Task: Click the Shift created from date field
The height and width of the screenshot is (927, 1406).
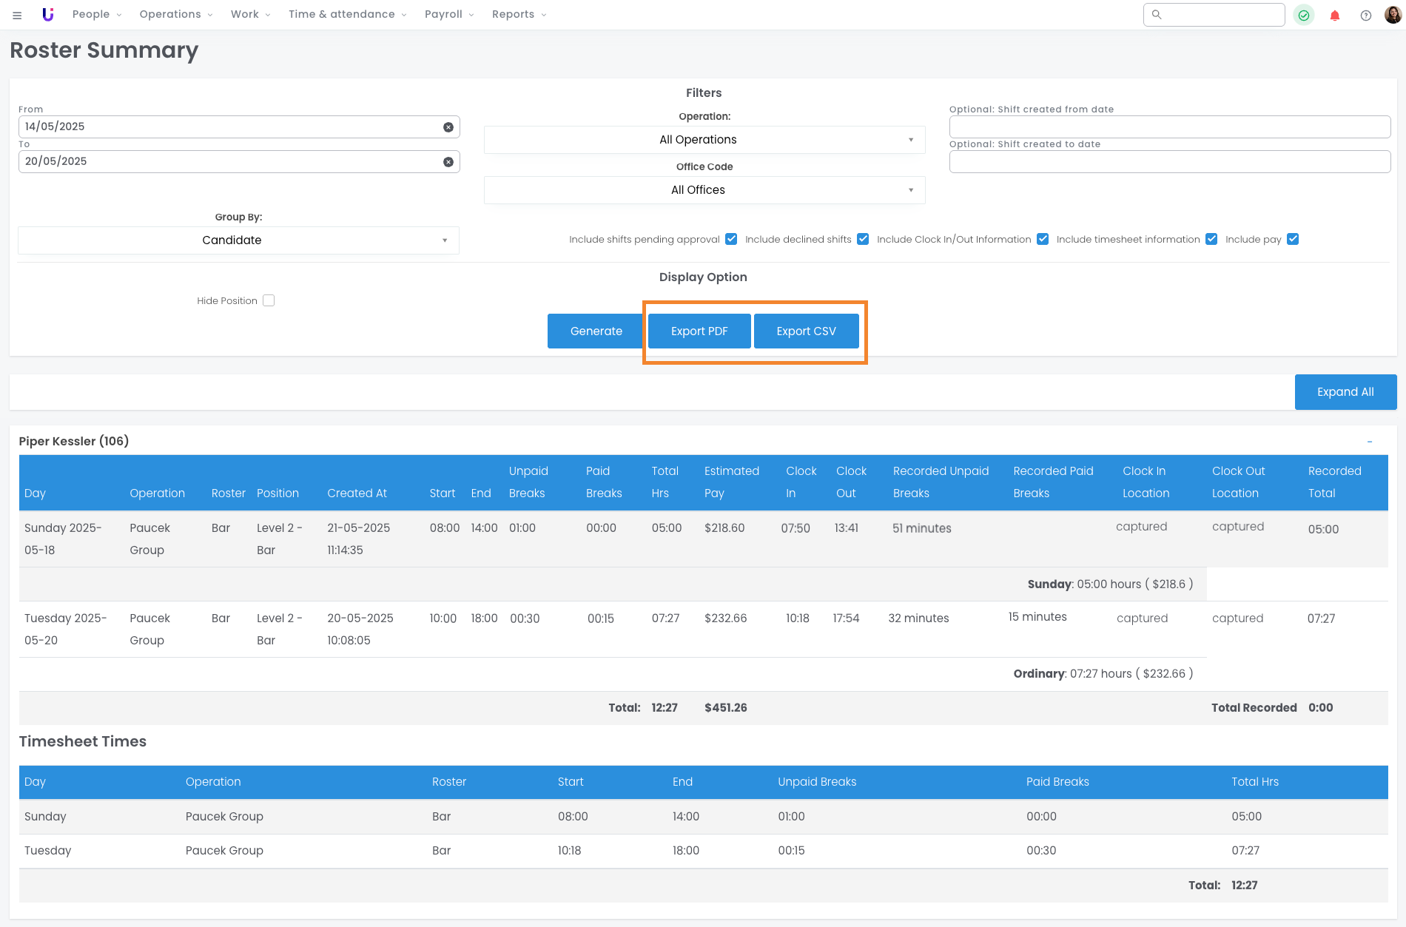Action: point(1169,127)
